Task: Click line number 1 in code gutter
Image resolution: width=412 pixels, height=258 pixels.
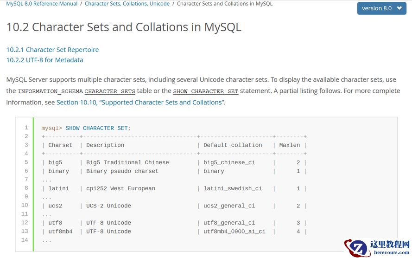Action: click(x=26, y=128)
